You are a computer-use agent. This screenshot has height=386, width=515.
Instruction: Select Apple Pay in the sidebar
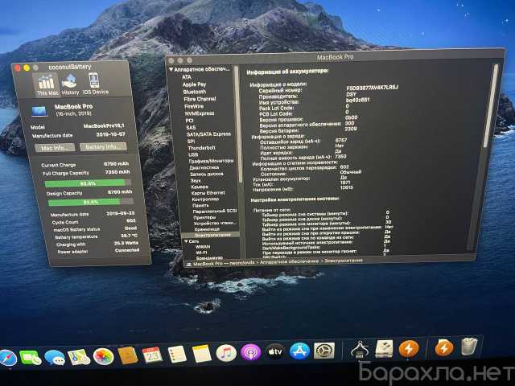[194, 84]
